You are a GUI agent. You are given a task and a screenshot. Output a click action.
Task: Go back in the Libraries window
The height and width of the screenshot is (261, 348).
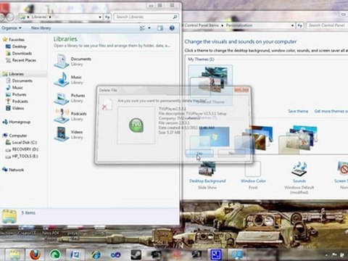[x=1, y=17]
